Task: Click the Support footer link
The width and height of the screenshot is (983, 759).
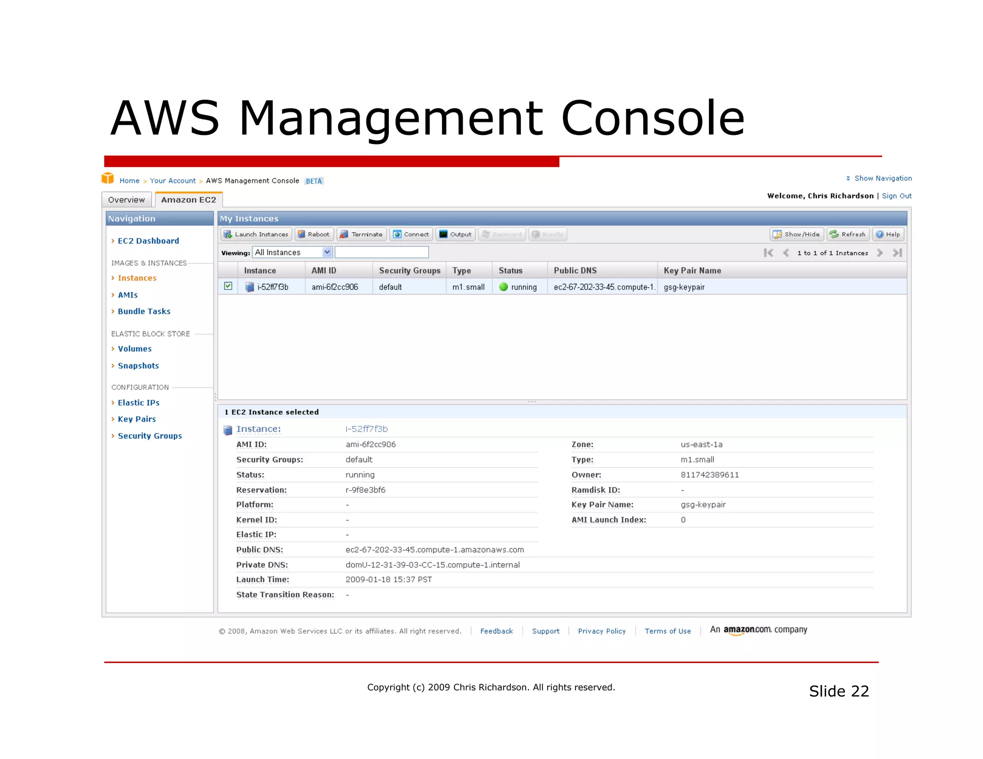Action: (546, 631)
